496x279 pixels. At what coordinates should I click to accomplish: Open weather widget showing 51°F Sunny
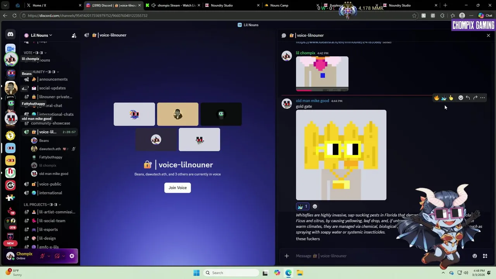pyautogui.click(x=14, y=272)
